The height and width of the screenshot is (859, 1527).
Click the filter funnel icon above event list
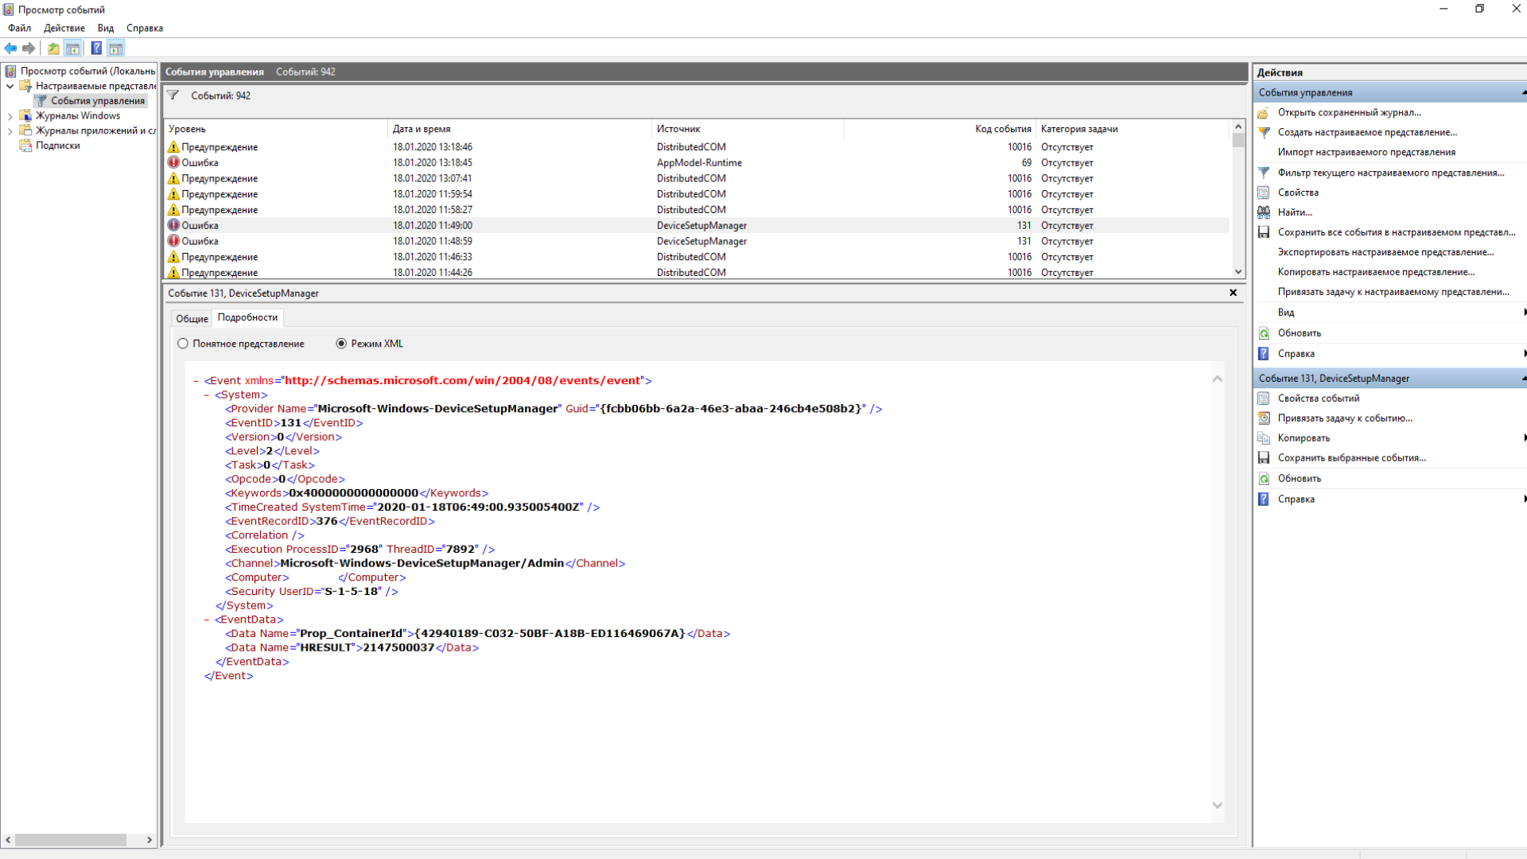[173, 95]
